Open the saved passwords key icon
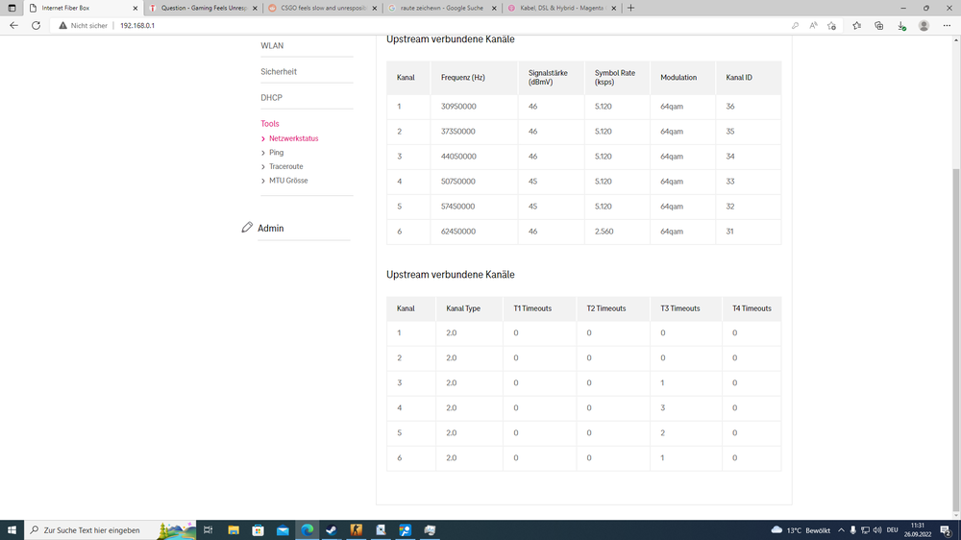Image resolution: width=961 pixels, height=540 pixels. pyautogui.click(x=795, y=26)
